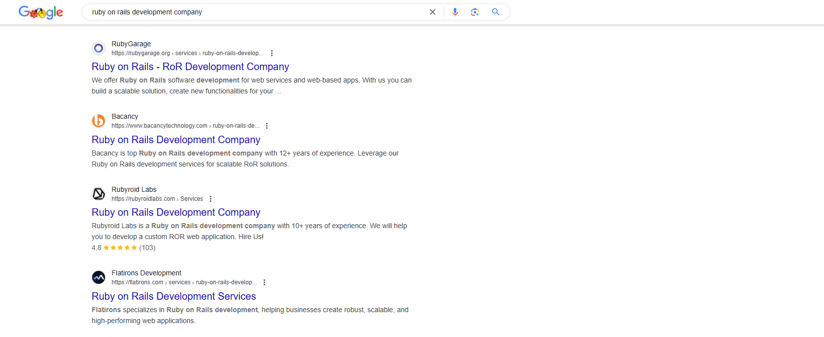The height and width of the screenshot is (337, 824).
Task: Click the Bacancy orange logo icon
Action: 99,121
